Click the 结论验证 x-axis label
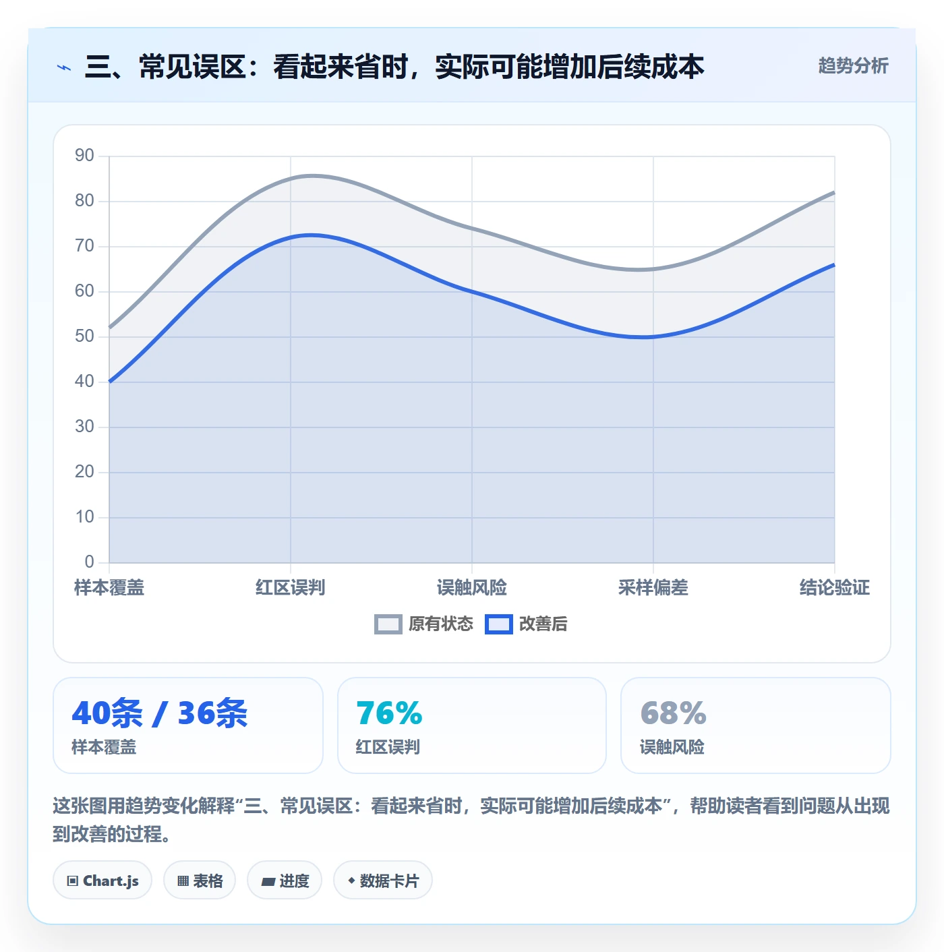 835,587
